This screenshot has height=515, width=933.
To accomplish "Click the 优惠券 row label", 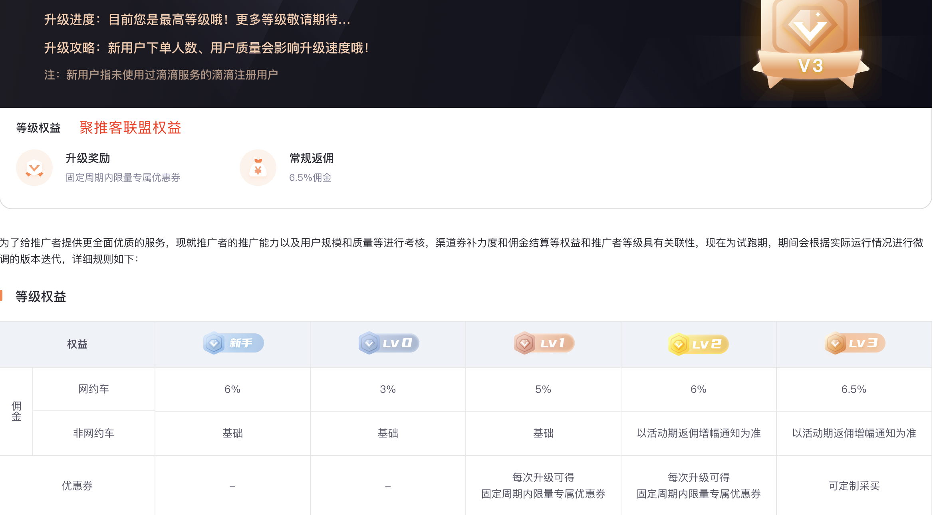I will click(77, 486).
